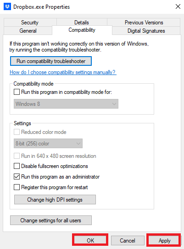This screenshot has width=184, height=249.
Task: Open the Details tab
Action: click(82, 23)
